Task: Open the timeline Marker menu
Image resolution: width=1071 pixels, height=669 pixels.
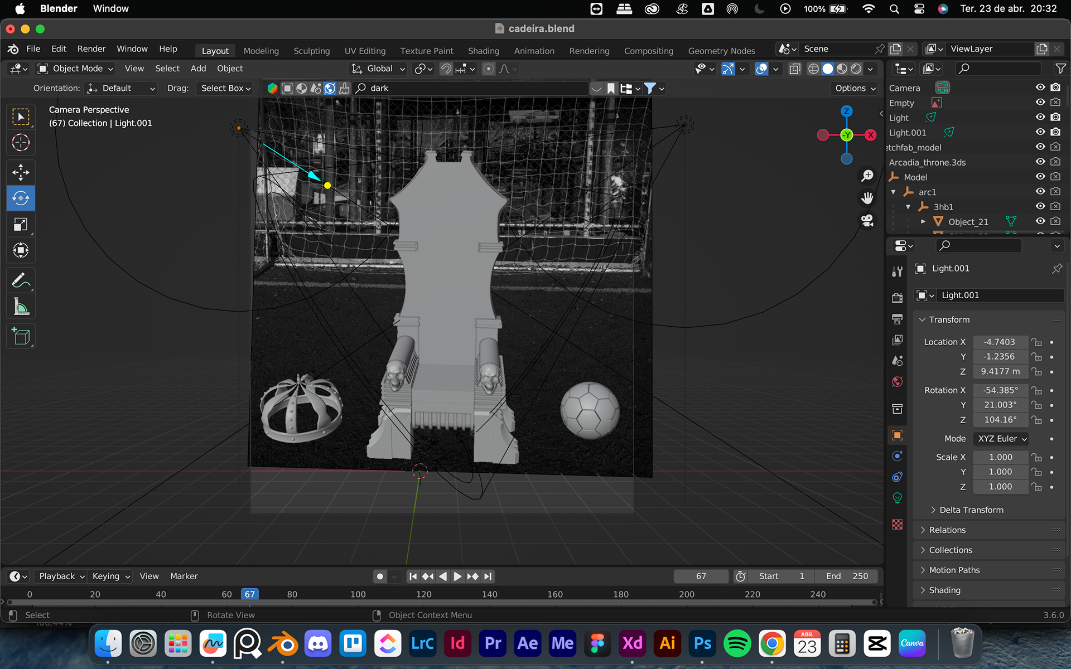Action: click(184, 576)
